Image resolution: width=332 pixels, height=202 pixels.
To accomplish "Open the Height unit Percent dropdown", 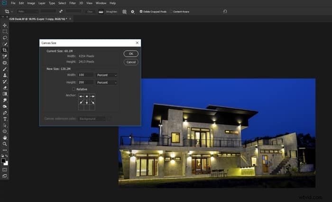I will pos(107,82).
